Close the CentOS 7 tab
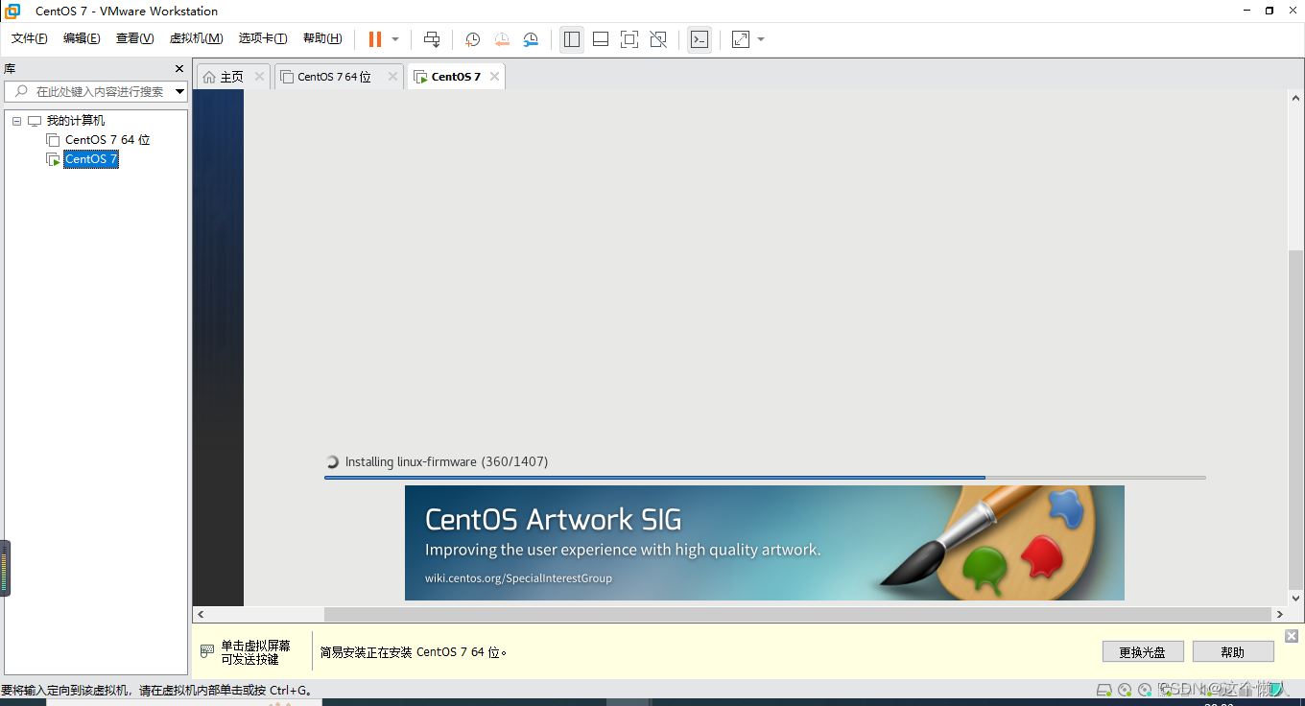The width and height of the screenshot is (1305, 706). click(494, 77)
